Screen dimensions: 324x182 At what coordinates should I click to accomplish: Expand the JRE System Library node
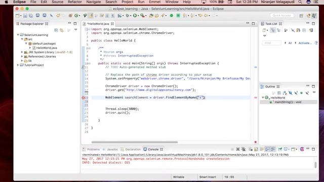tap(22, 52)
